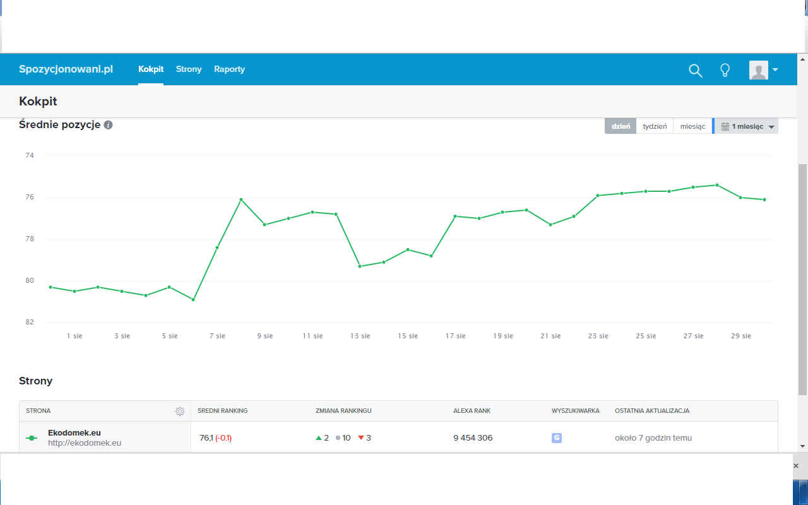Click the page scrollbar down arrow
The width and height of the screenshot is (808, 505).
point(802,446)
